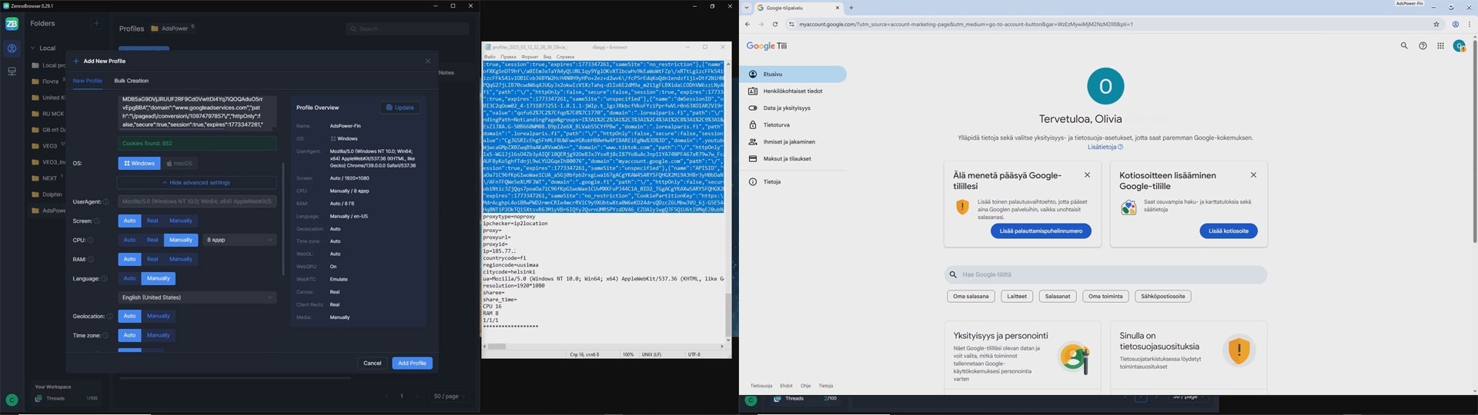Click green user avatar at ZennoBrowser bottom-left
The image size is (1478, 415).
coord(12,400)
